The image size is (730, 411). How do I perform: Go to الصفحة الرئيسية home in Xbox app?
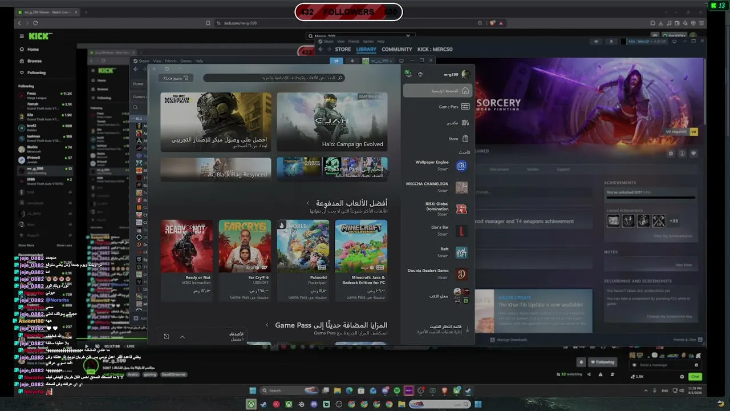[x=437, y=91]
